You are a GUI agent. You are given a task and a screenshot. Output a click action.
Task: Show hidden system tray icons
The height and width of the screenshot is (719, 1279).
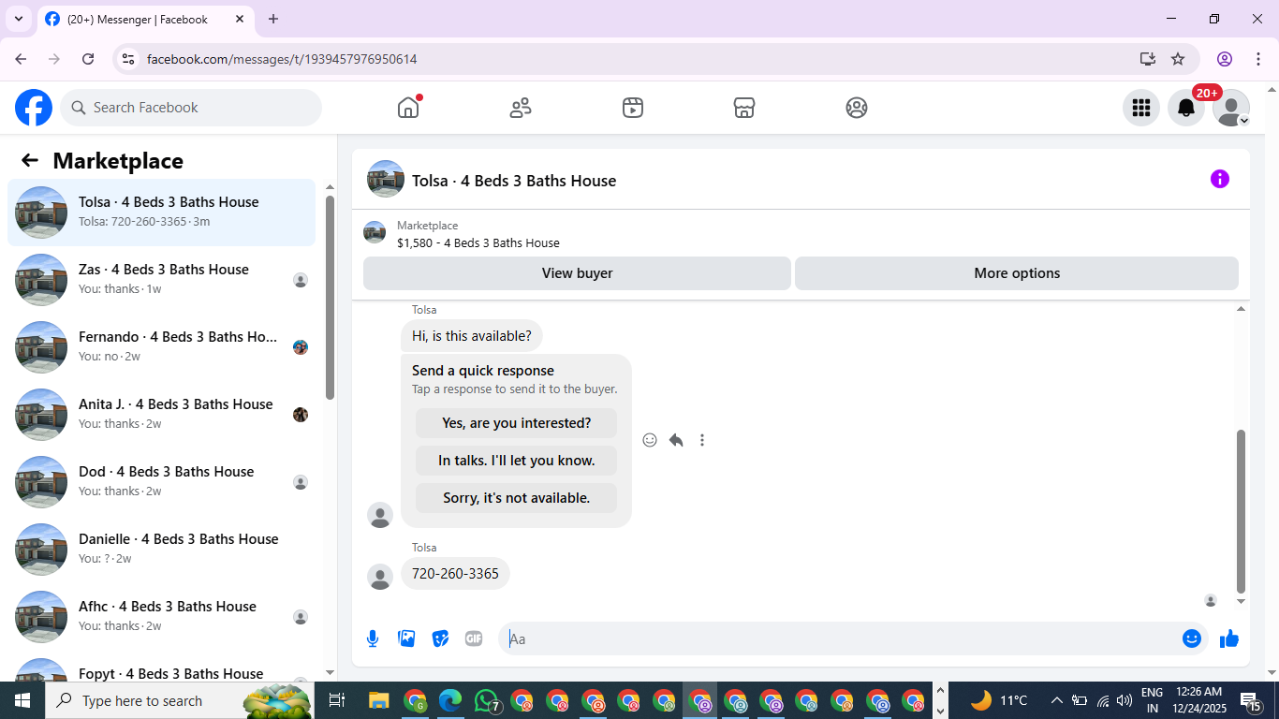click(x=1056, y=700)
